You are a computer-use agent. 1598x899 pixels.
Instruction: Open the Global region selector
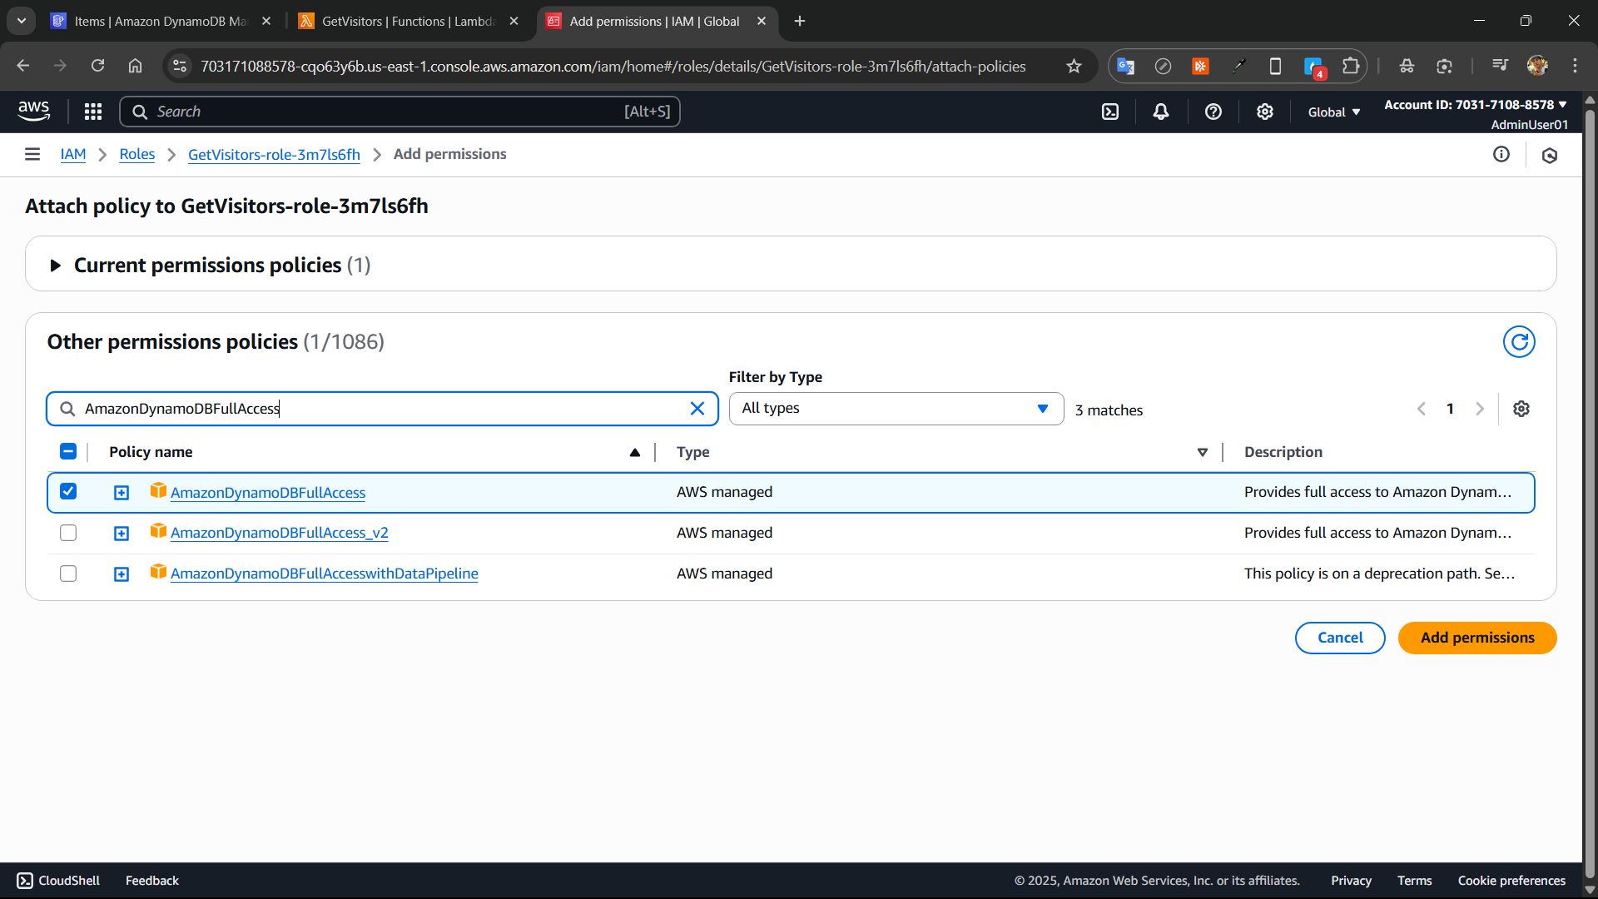point(1334,112)
